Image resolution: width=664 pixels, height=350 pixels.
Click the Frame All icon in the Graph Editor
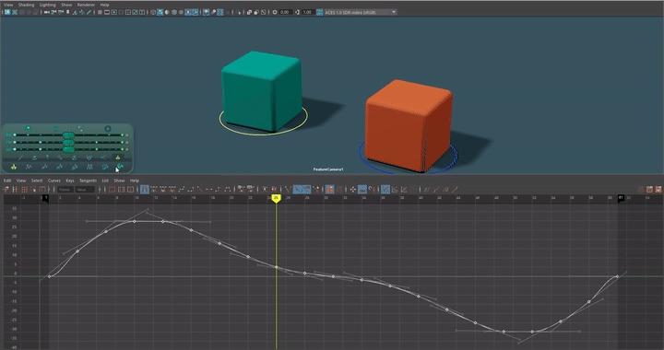113,190
